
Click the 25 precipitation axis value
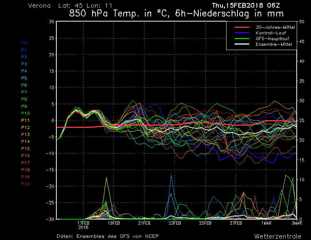tap(302, 121)
